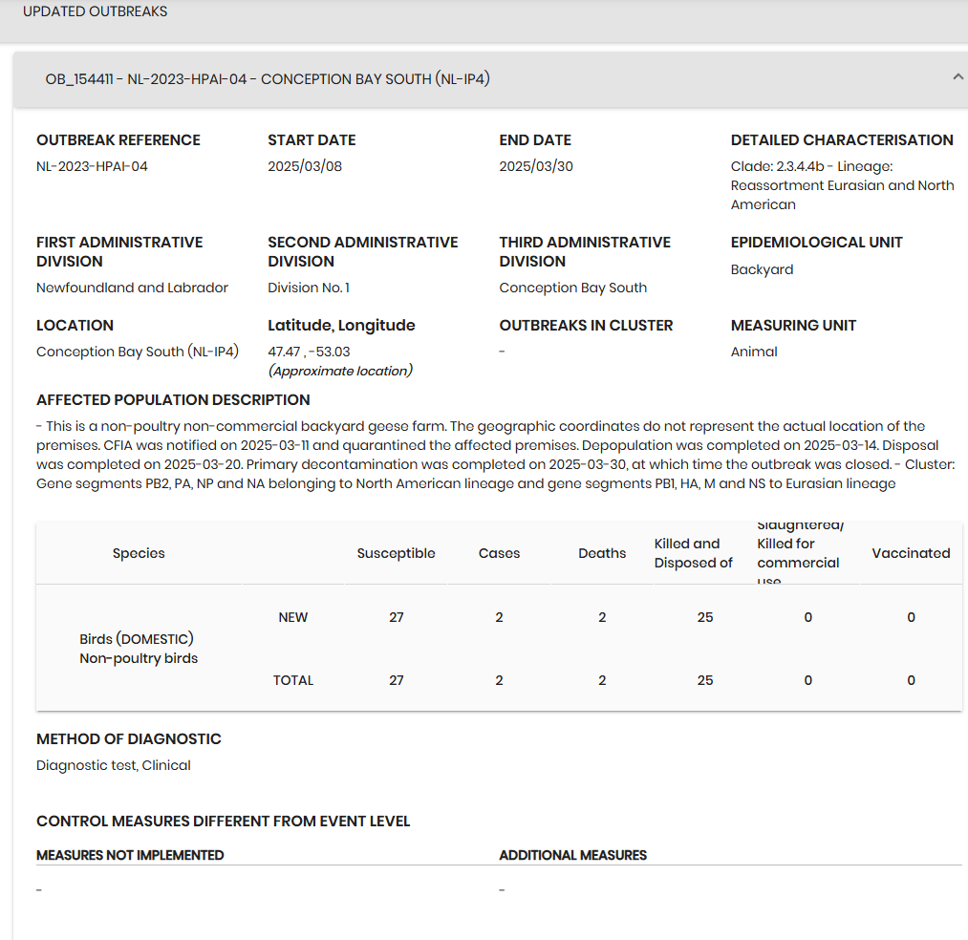Click vaccinated value 0 in NEW row
Screen dimensions: 968x940
911,617
